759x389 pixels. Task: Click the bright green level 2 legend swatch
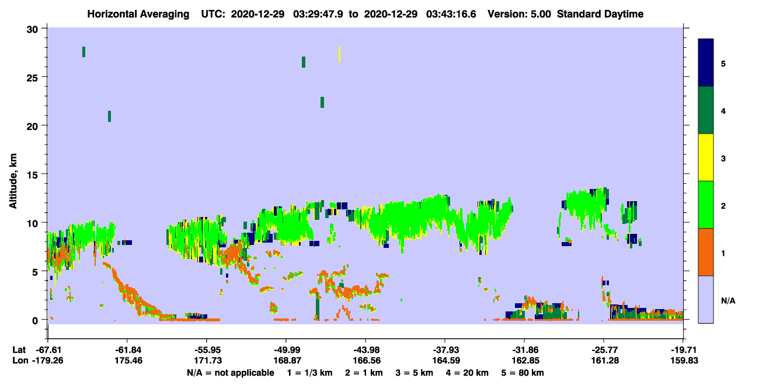706,205
